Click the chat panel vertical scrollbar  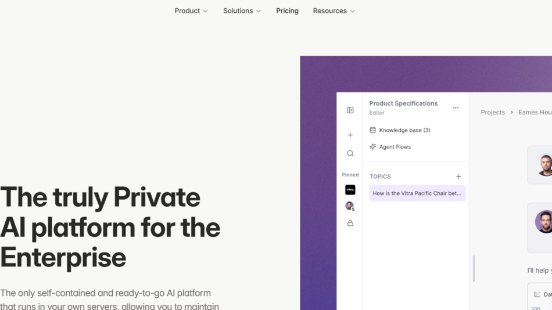pos(474,268)
